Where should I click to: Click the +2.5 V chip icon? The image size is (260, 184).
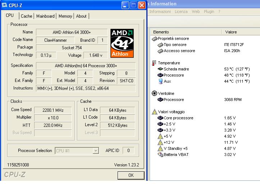(160, 124)
